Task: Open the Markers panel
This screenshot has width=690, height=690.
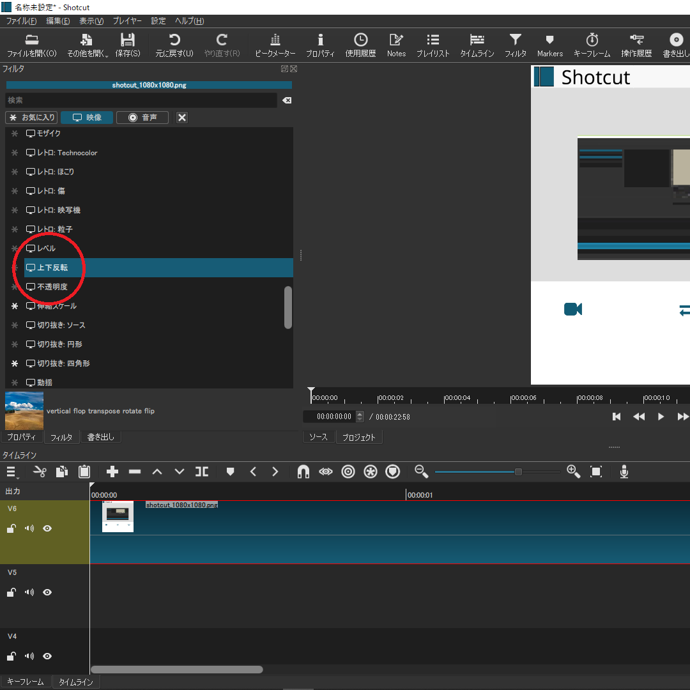Action: pos(549,45)
